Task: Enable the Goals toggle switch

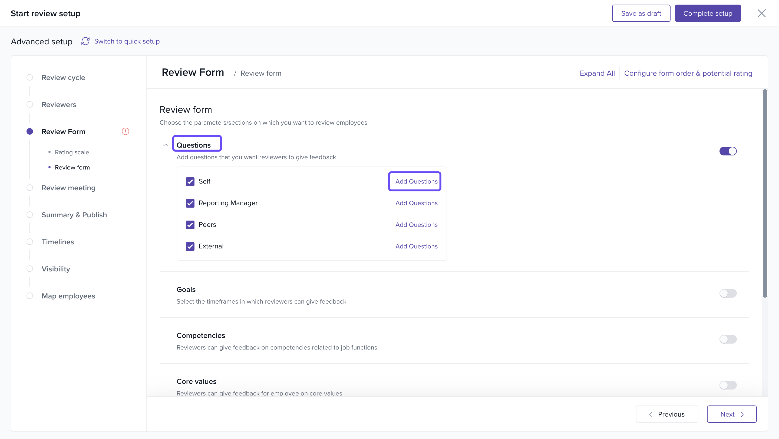Action: pos(728,293)
